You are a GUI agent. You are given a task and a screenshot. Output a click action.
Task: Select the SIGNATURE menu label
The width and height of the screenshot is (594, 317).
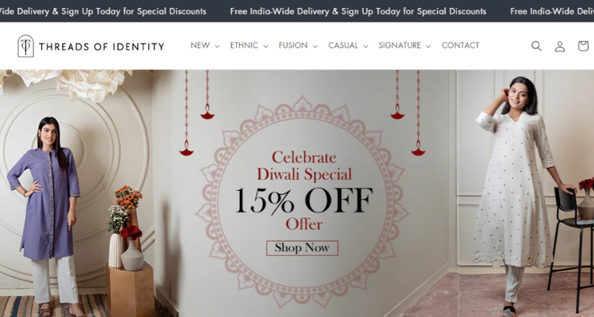(400, 45)
